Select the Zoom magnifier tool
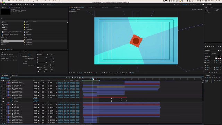Viewport: 222px width, 125px height. click(x=7, y=5)
